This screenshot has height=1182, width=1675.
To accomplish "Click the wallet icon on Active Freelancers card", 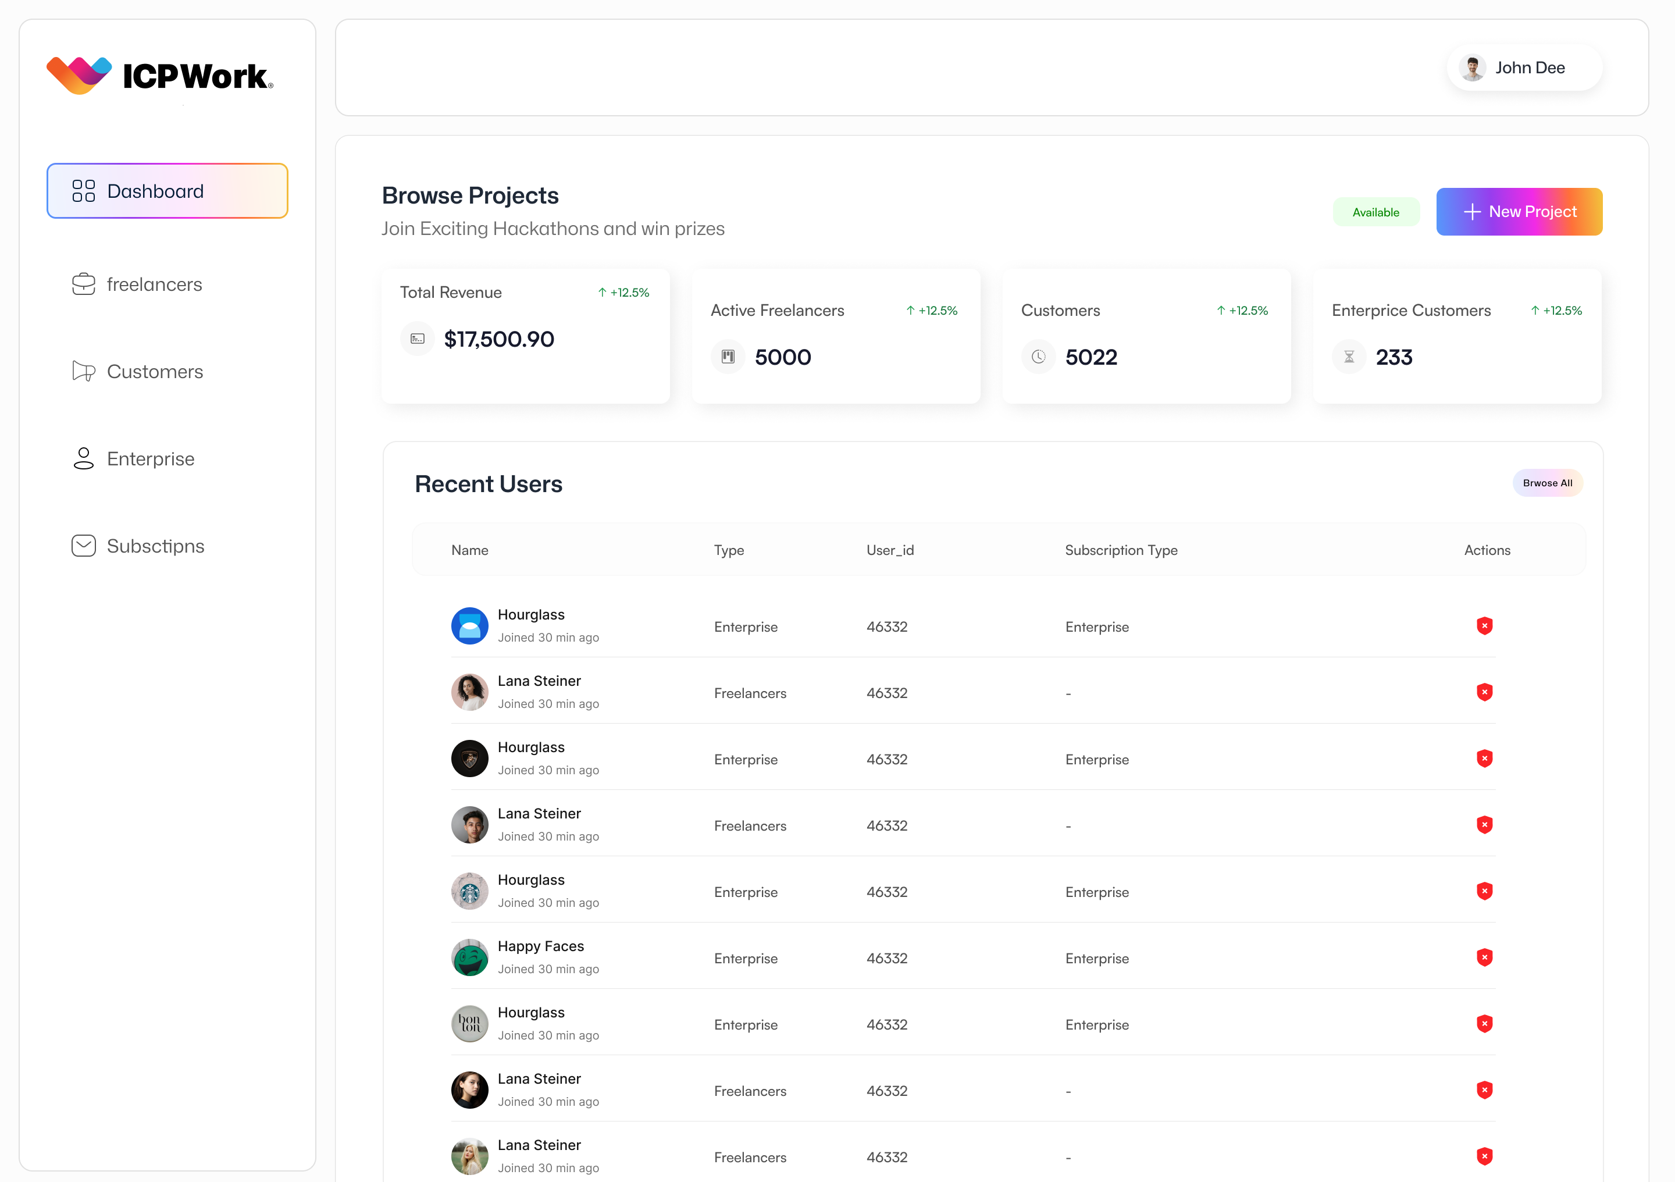I will pos(728,356).
